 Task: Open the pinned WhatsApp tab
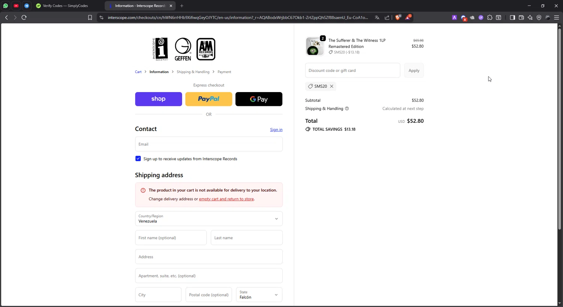click(6, 6)
